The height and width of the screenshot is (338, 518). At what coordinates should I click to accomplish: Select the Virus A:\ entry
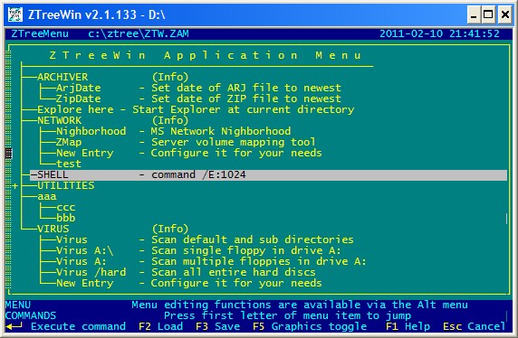(84, 250)
